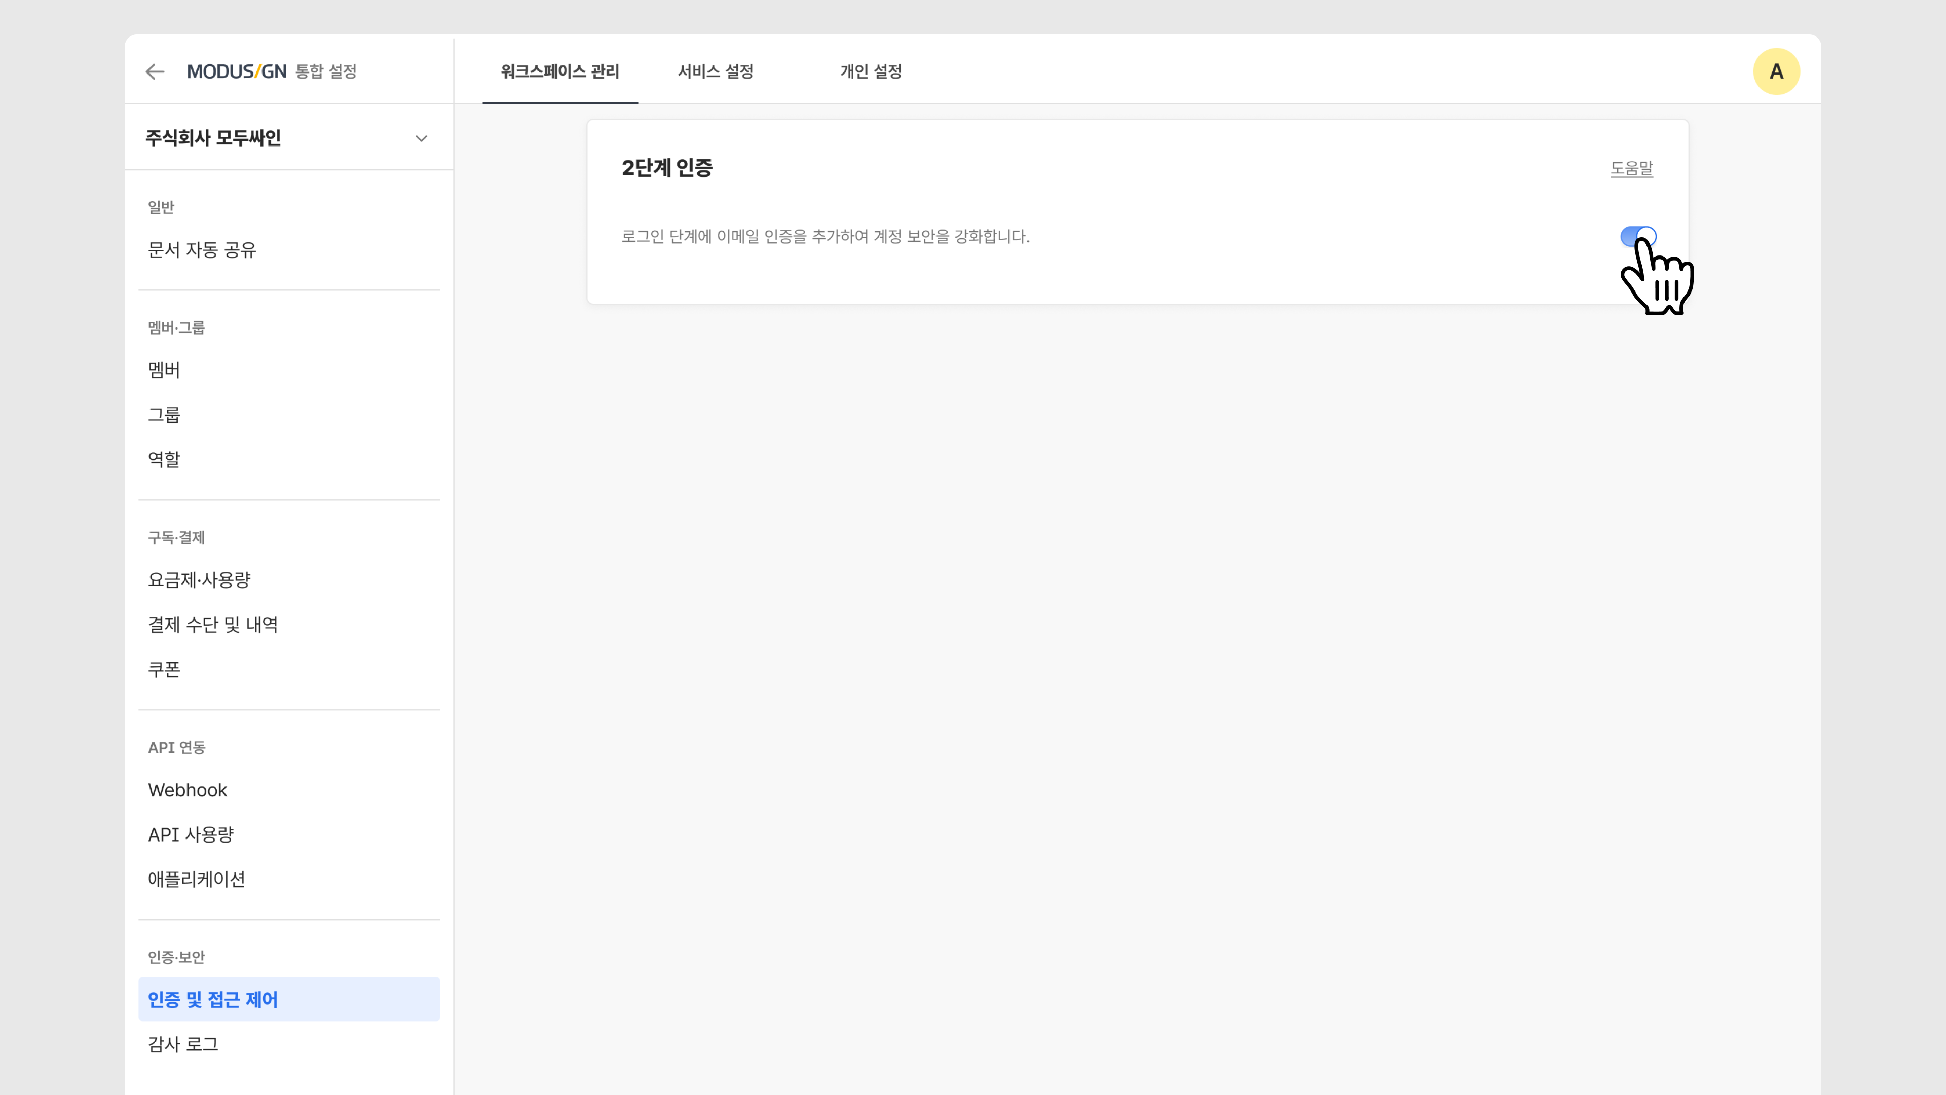Switch to the 서비스 설정 tab

coord(715,72)
